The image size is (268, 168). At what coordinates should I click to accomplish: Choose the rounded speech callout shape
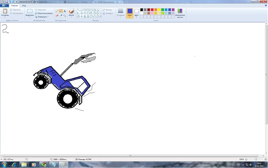(91, 17)
